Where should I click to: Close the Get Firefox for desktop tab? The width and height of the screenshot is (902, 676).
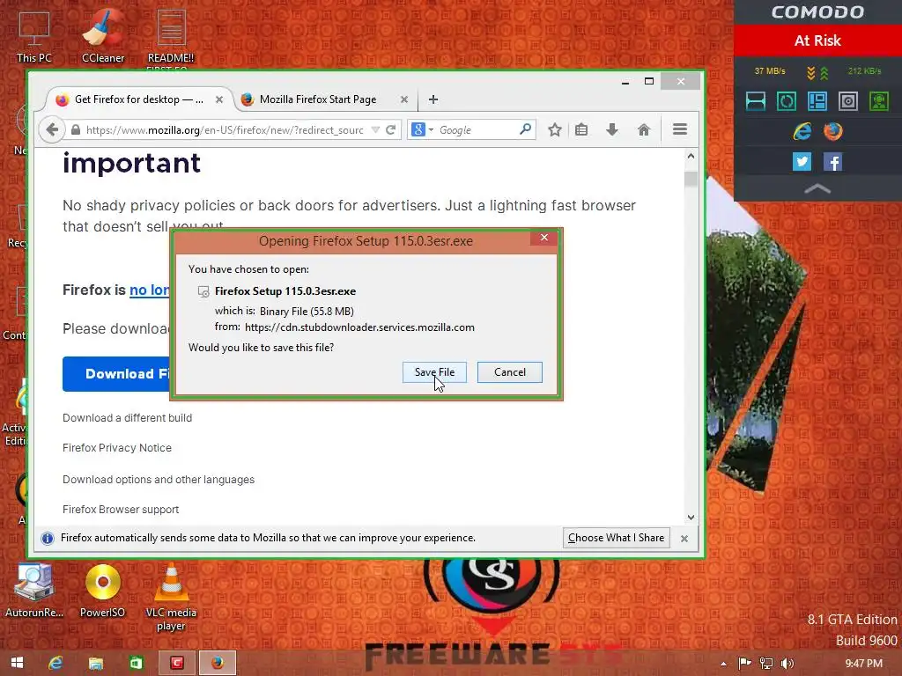(x=219, y=99)
